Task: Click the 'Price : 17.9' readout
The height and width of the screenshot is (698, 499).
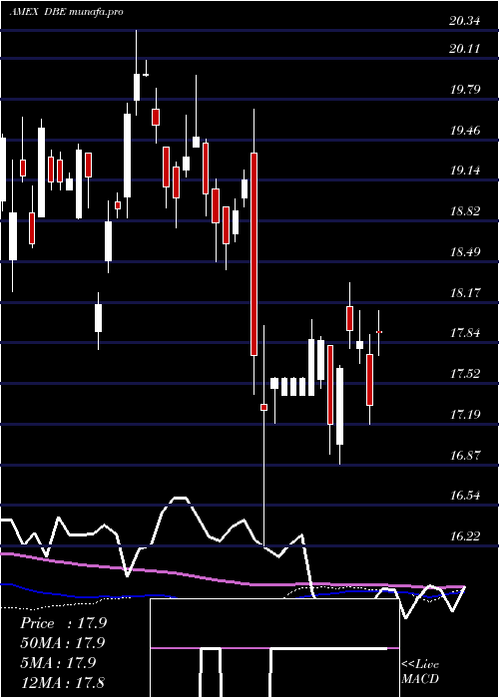Action: tap(63, 623)
